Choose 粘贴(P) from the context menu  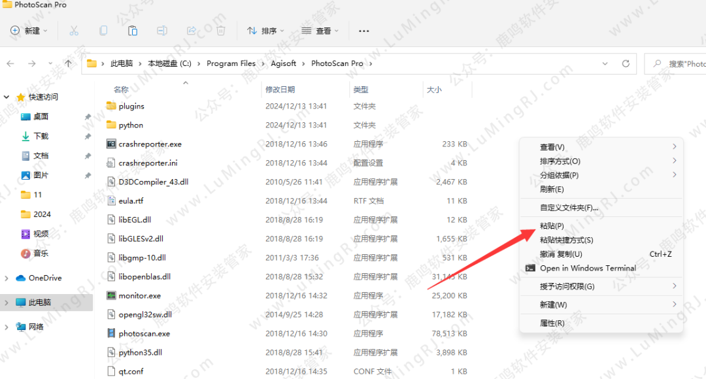pos(552,226)
